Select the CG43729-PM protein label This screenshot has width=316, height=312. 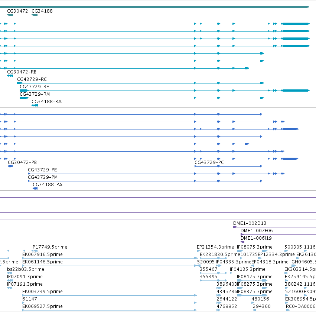[43, 177]
